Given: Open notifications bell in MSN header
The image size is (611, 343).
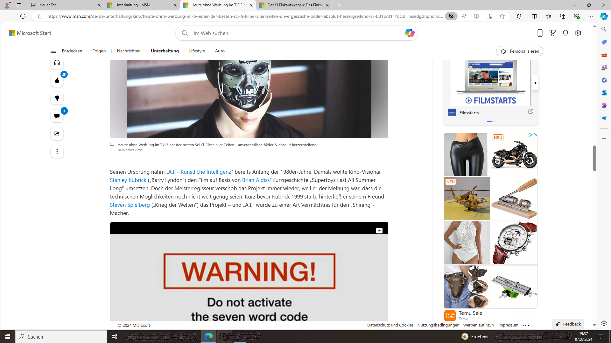Looking at the screenshot, I should pos(565,33).
